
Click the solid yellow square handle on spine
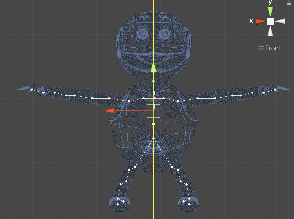click(153, 124)
